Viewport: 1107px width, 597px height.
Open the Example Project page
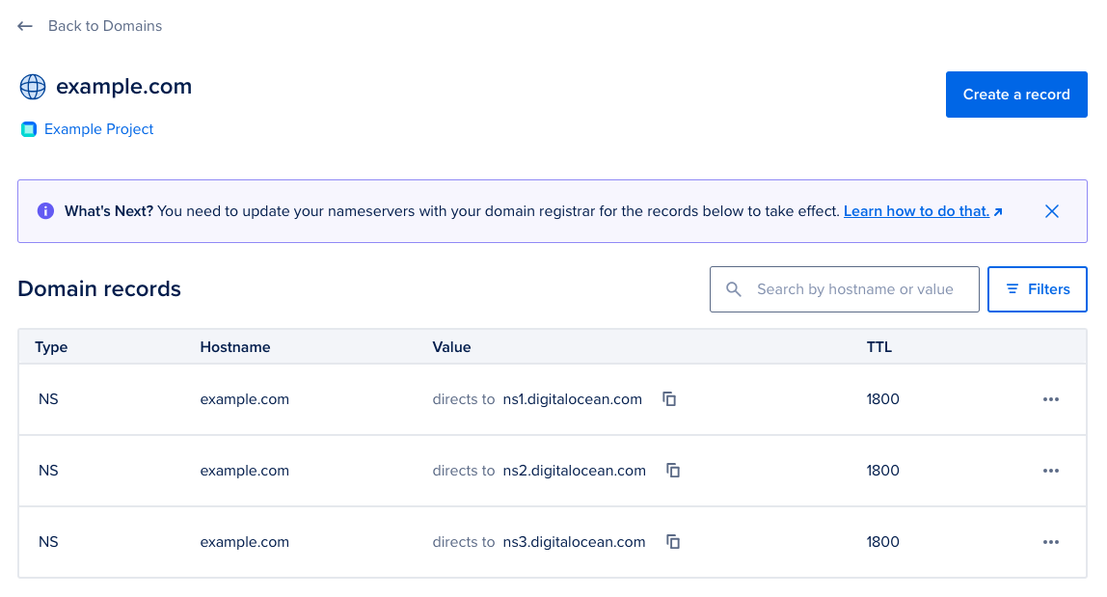[x=98, y=128]
